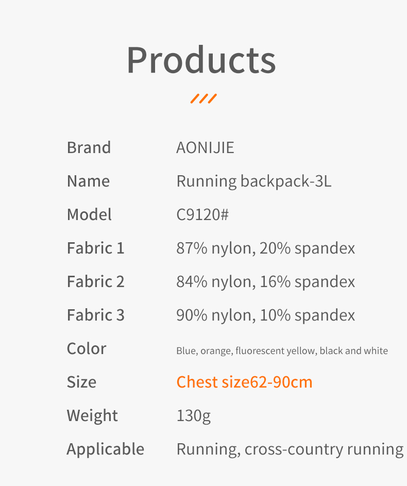Click the Brand label
The width and height of the screenshot is (407, 486).
(x=89, y=148)
